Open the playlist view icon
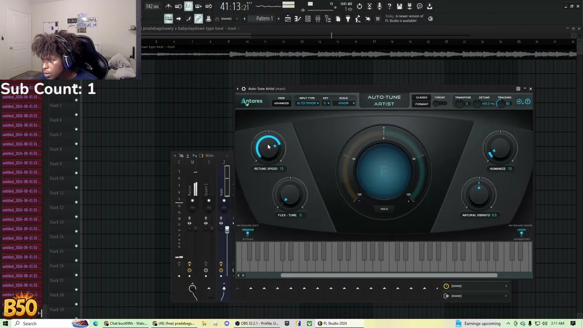 pyautogui.click(x=288, y=19)
